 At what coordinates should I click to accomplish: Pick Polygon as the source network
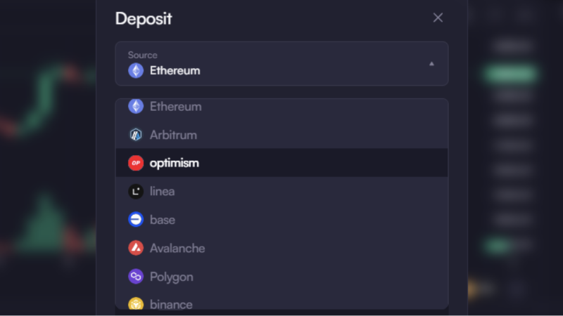(x=172, y=277)
